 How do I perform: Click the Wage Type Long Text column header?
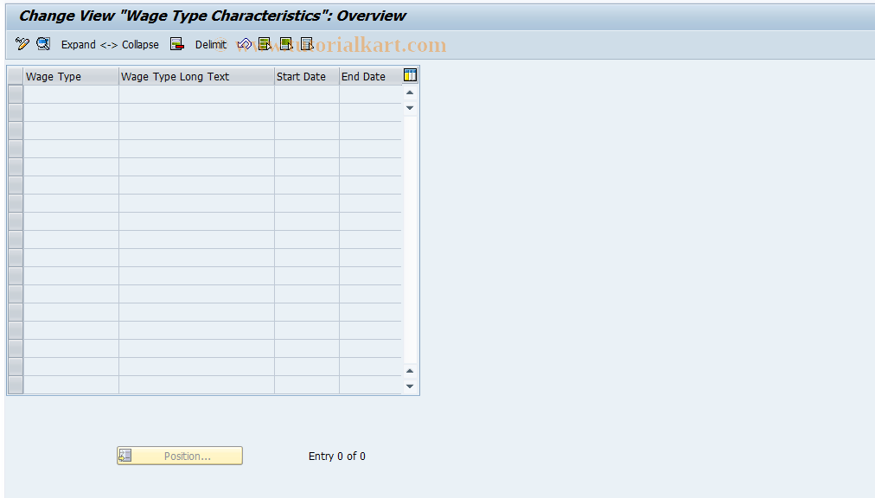coord(196,76)
